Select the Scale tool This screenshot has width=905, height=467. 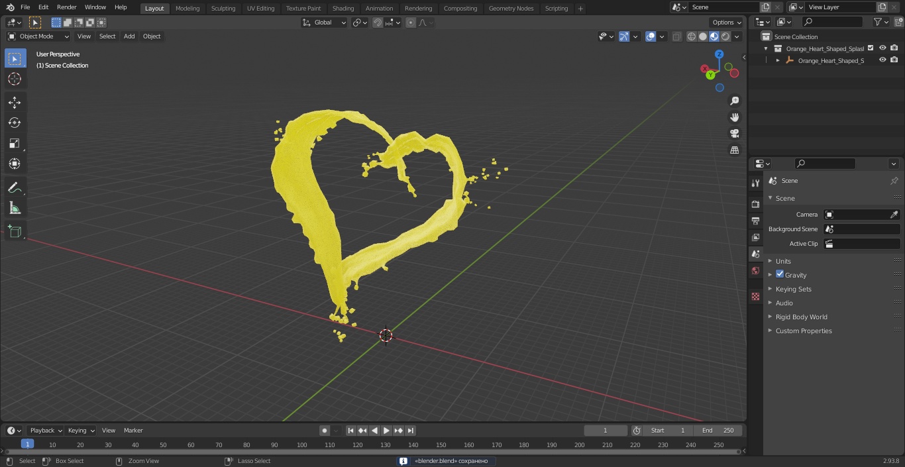pyautogui.click(x=15, y=143)
